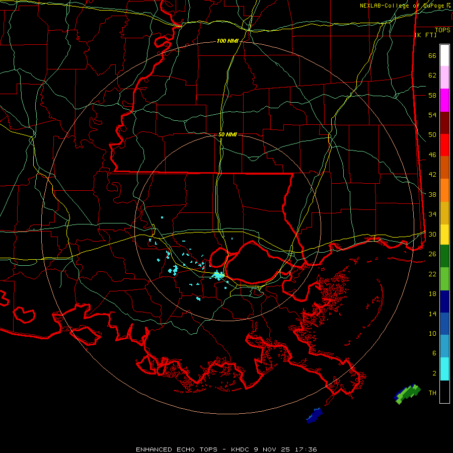Screen dimensions: 453x453
Task: Click the '30' legend value
Action: click(x=432, y=234)
